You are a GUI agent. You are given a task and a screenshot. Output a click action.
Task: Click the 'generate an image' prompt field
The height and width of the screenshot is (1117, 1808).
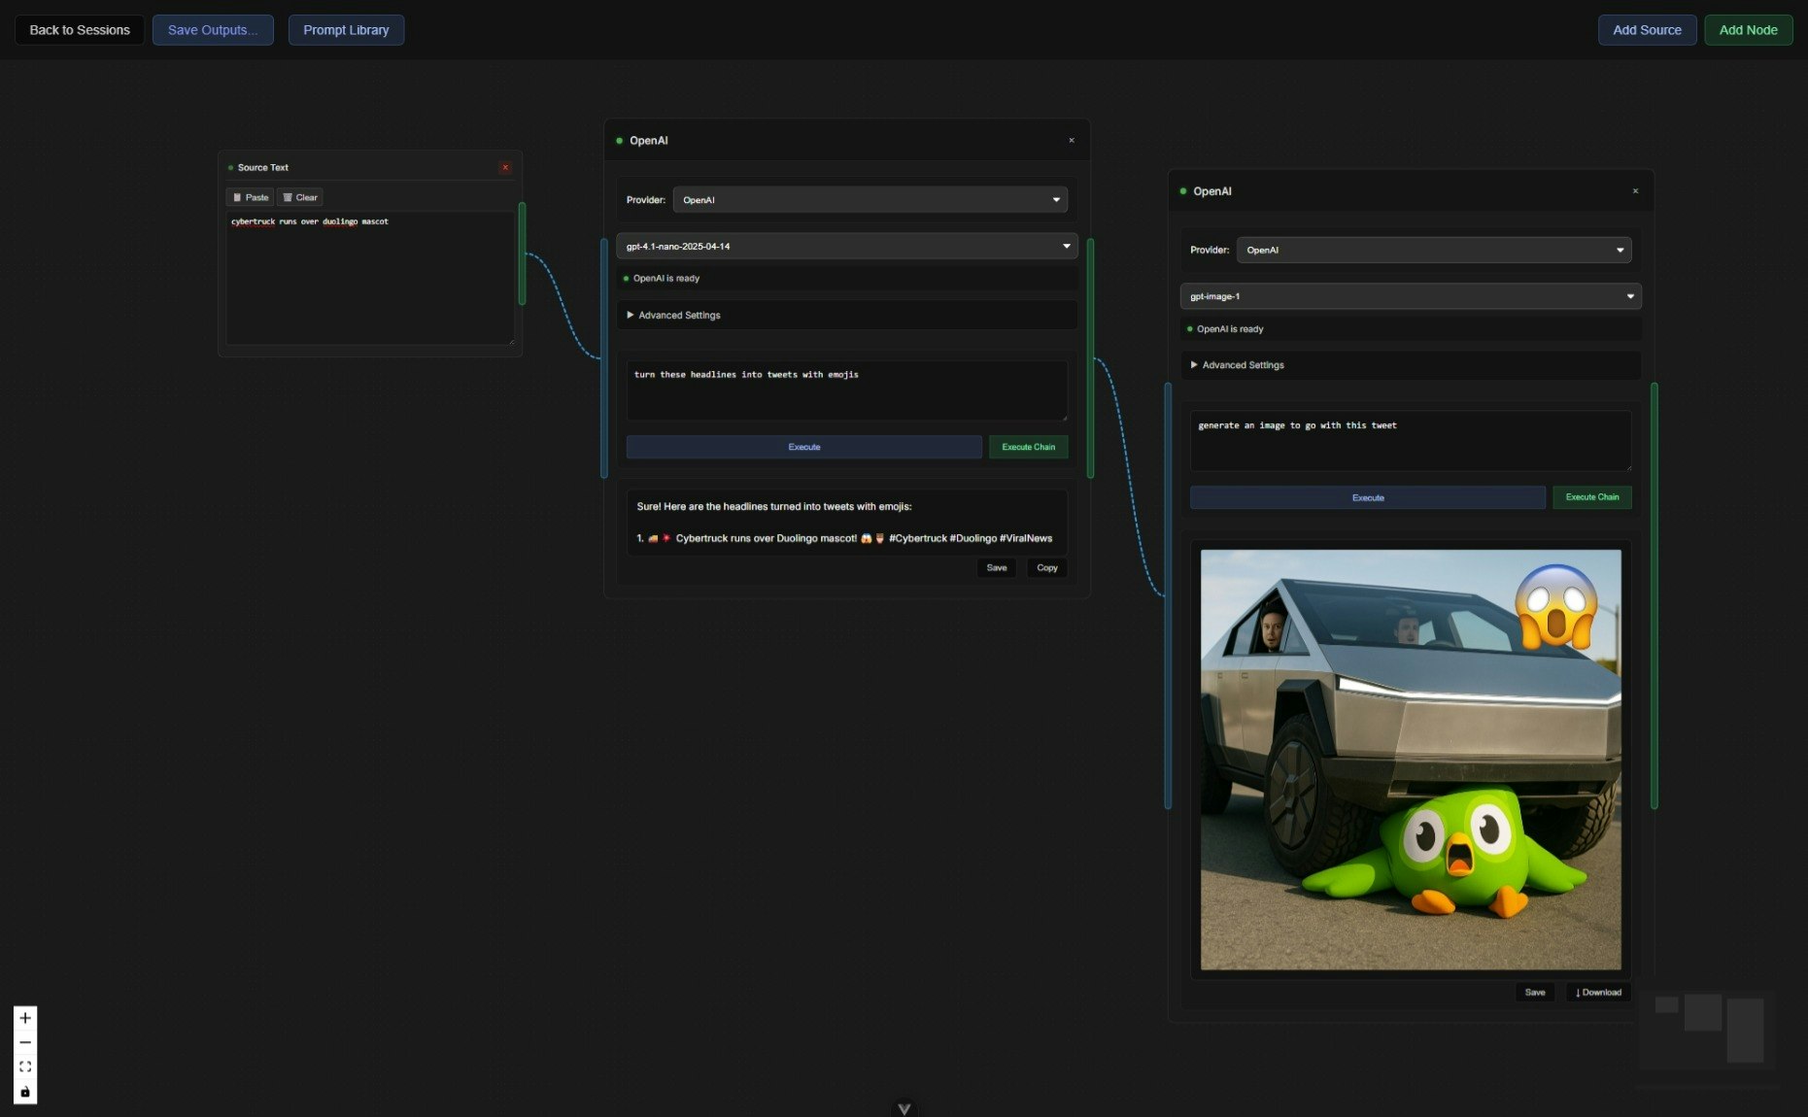[1411, 441]
